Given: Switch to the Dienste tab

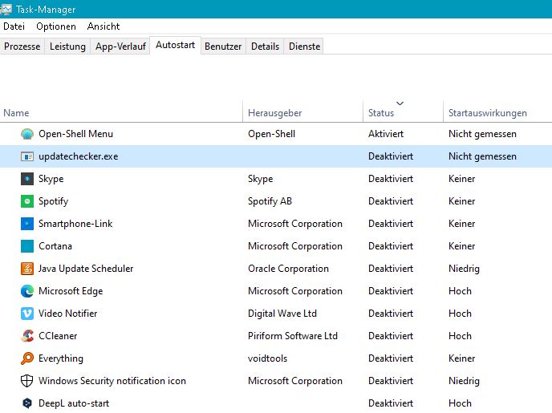Looking at the screenshot, I should tap(305, 47).
